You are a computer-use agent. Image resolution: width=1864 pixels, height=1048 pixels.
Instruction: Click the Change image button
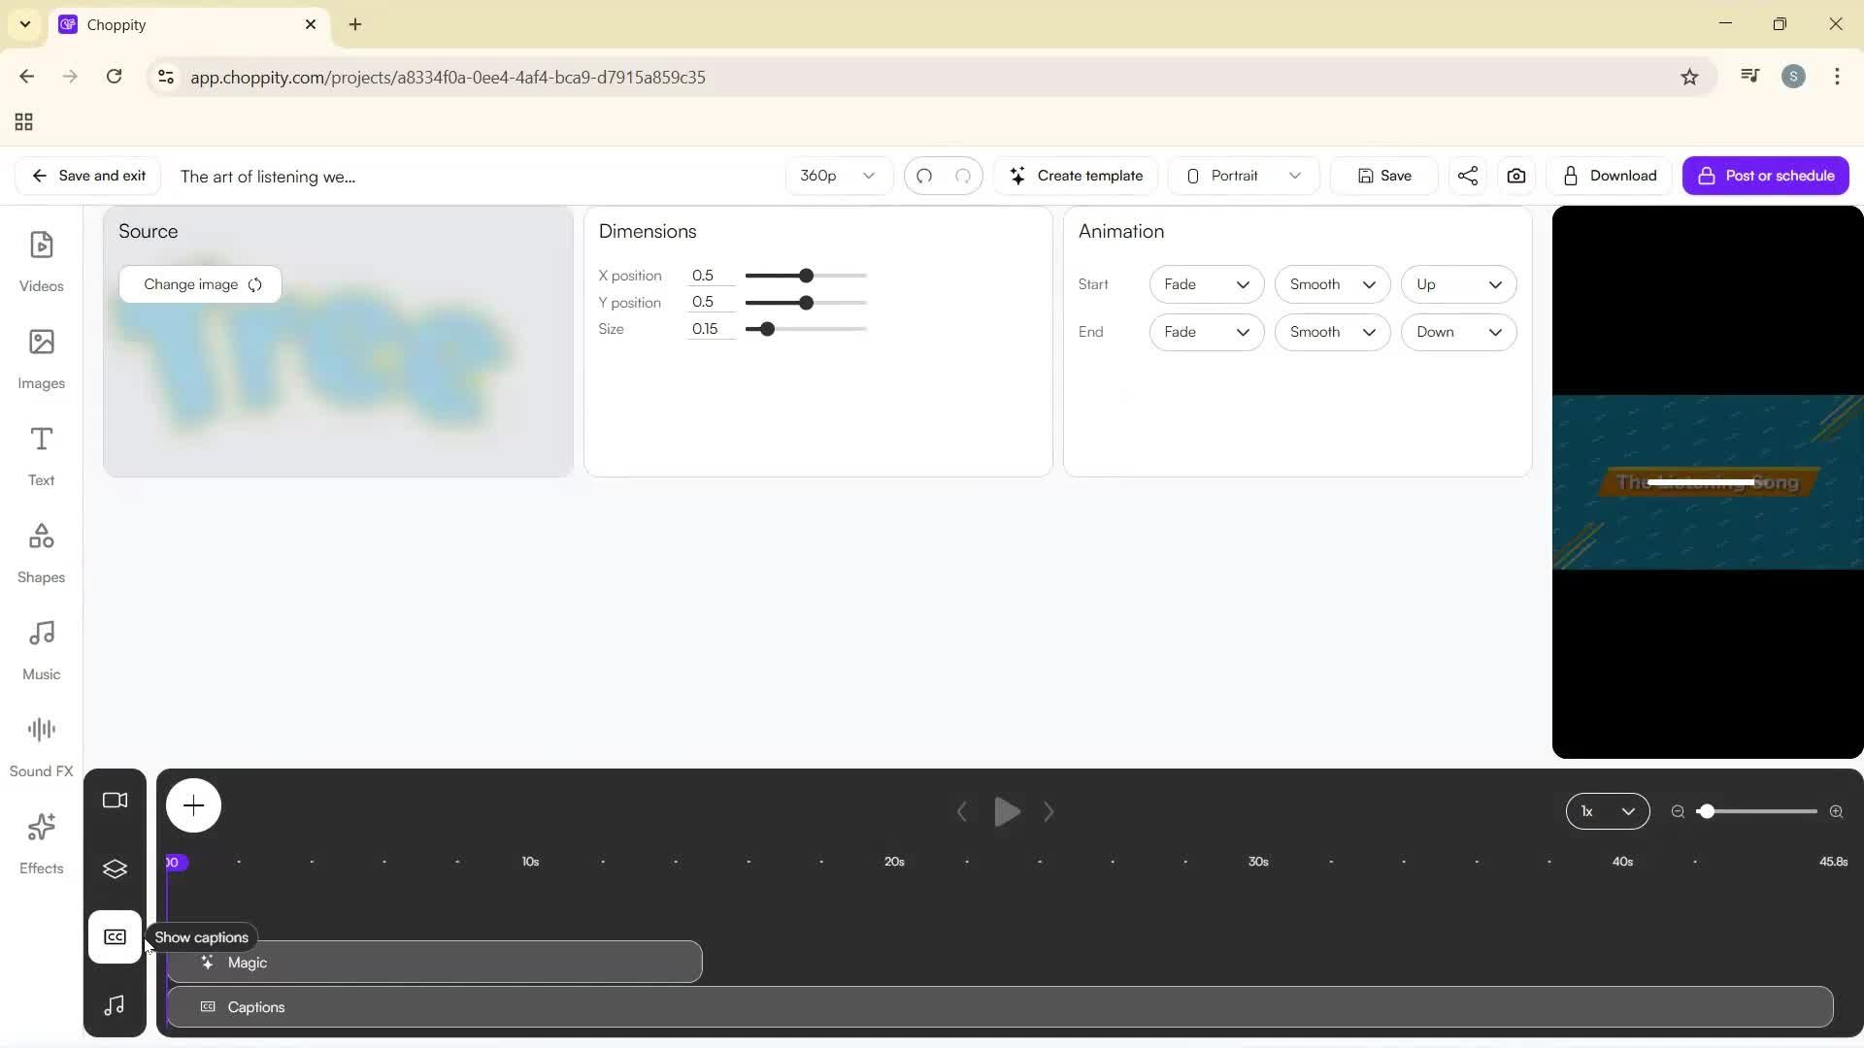201,284
